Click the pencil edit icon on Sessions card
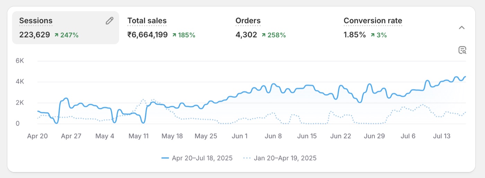 click(x=109, y=21)
